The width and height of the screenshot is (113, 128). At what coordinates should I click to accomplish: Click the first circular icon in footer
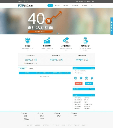coord(22,113)
